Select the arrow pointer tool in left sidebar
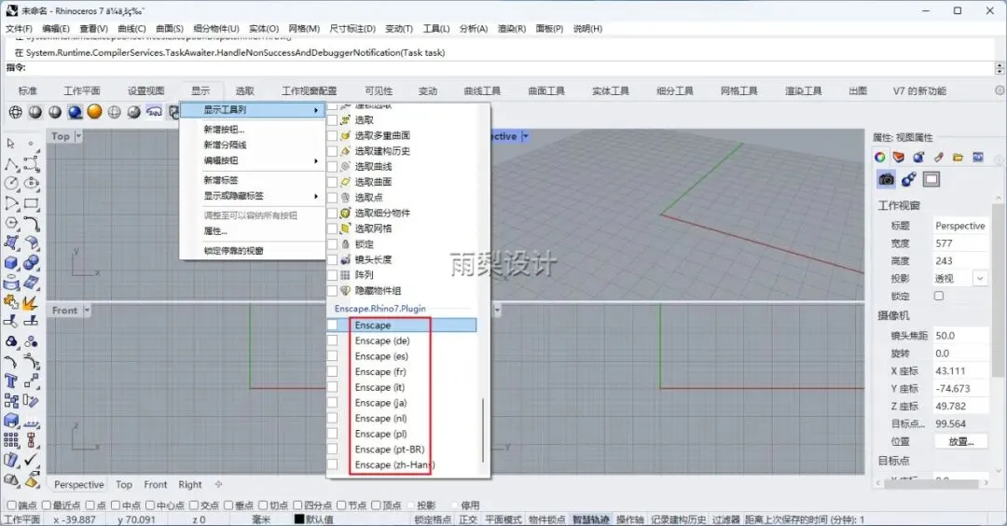Image resolution: width=1007 pixels, height=526 pixels. [11, 144]
